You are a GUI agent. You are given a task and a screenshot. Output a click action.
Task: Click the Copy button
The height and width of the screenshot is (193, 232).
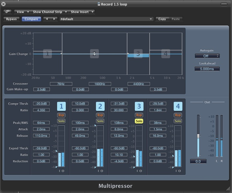coord(162,19)
